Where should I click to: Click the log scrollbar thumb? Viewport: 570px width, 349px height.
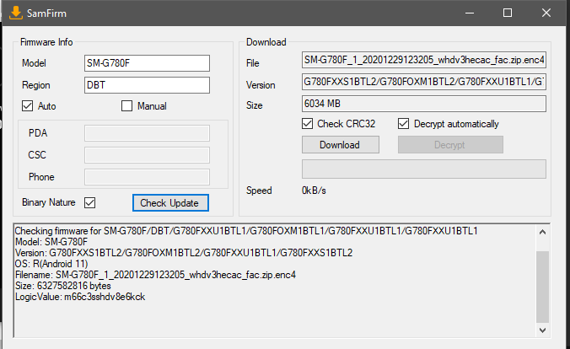[542, 287]
